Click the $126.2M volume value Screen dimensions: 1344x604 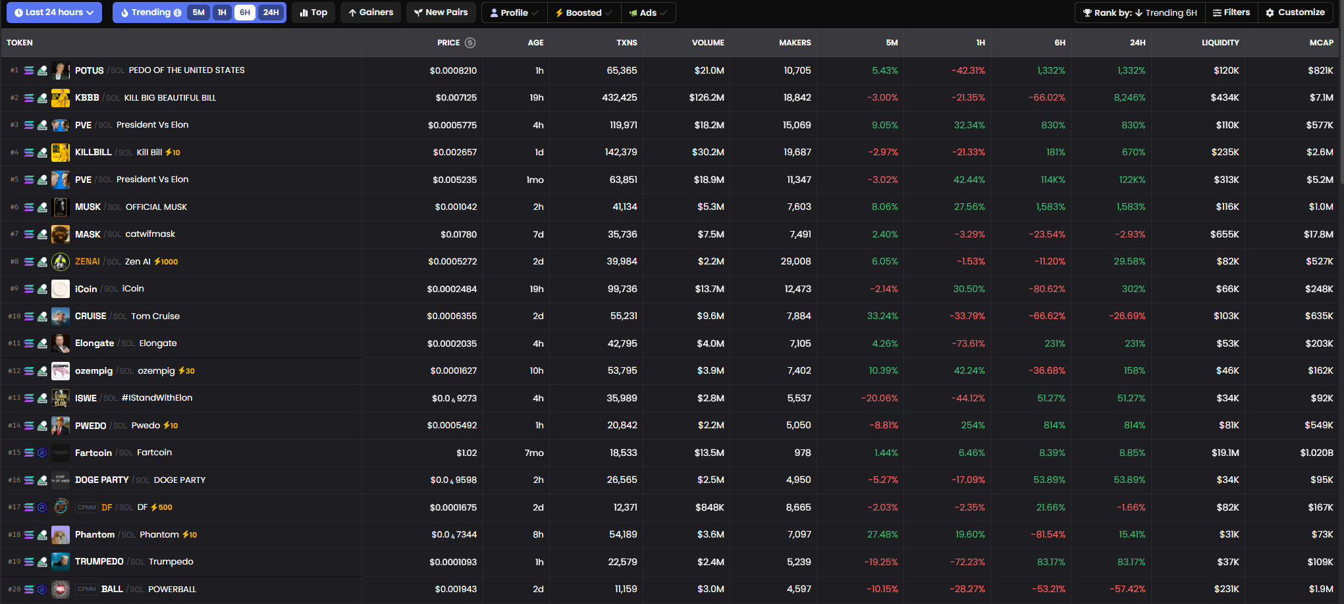tap(707, 98)
